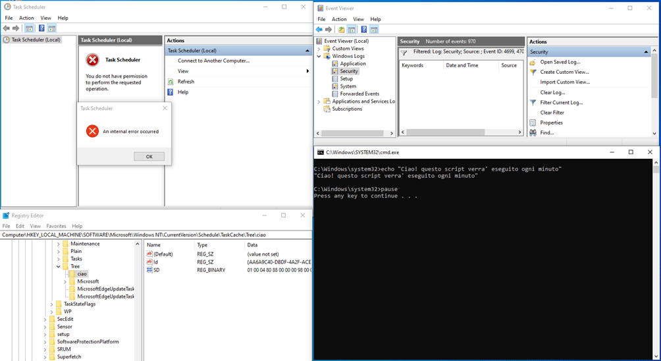This screenshot has height=361, width=661.
Task: Click the Help icon in Task Scheduler toolbar
Action: [41, 28]
